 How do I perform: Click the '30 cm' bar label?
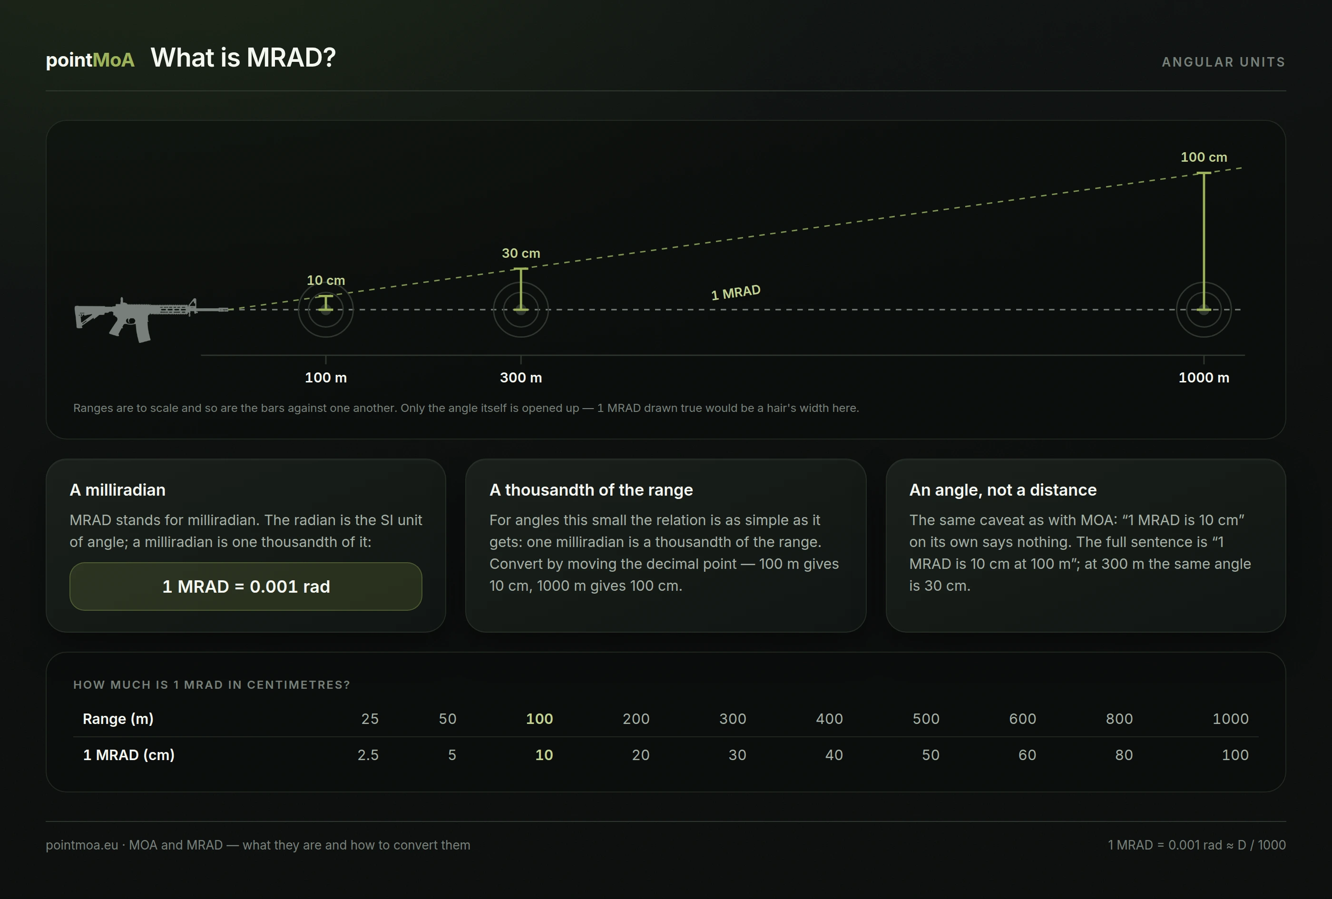[520, 253]
